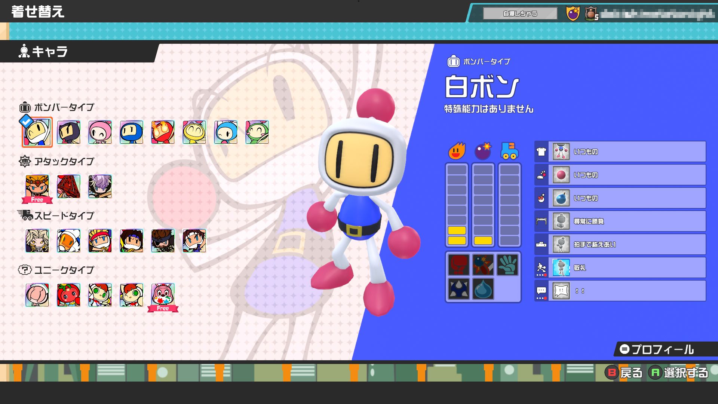Select the strawberry-head Unique type character
Viewport: 718px width, 404px height.
[x=68, y=295]
